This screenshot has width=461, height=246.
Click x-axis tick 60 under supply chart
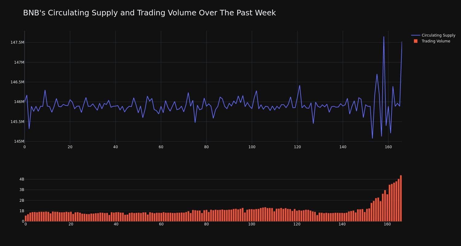[x=161, y=147]
